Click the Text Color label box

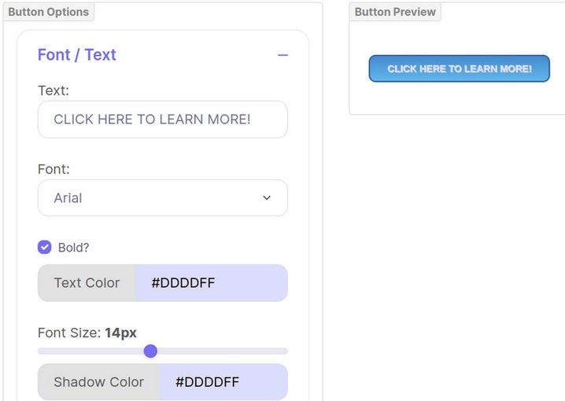[87, 283]
